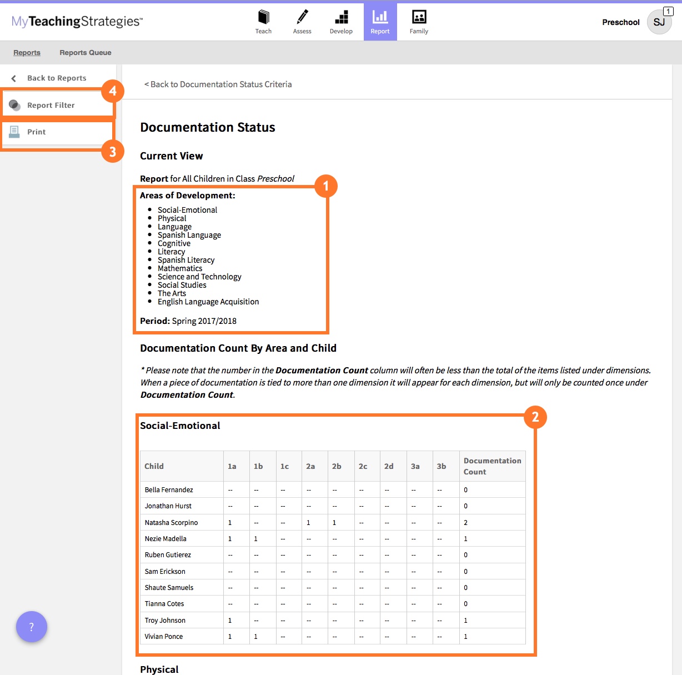Click the back chevron next to Back to Reports

point(14,78)
